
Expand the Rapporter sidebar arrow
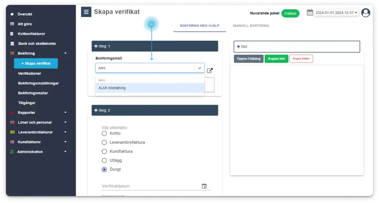click(65, 113)
